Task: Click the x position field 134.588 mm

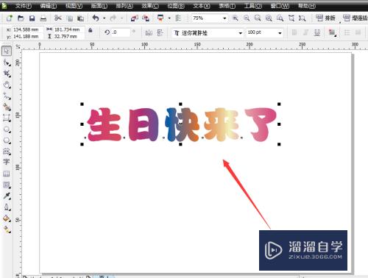Action: (x=28, y=29)
